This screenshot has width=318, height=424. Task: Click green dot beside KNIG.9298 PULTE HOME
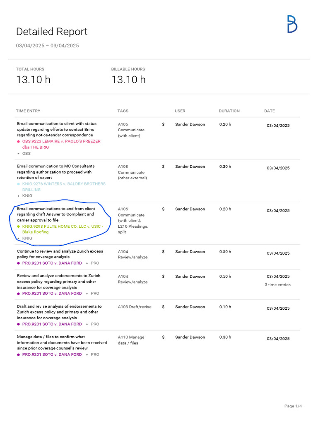coord(19,226)
